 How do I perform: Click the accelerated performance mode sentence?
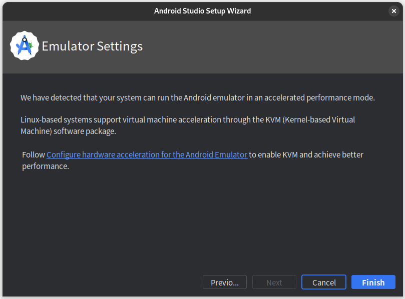[x=197, y=97]
